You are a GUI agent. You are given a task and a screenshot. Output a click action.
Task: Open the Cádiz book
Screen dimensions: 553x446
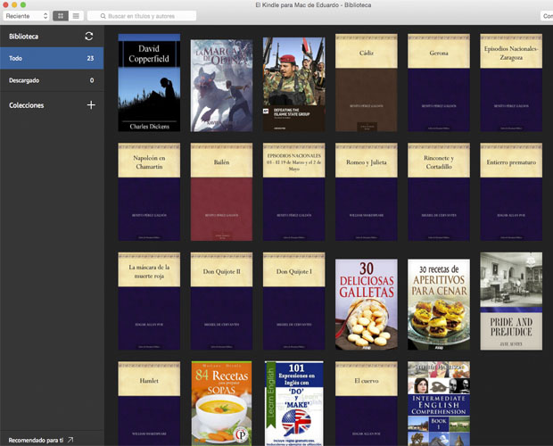(366, 82)
